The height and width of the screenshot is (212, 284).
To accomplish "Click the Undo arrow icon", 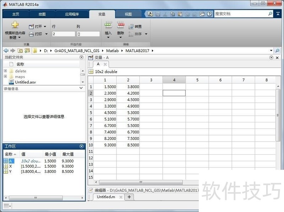I will coord(187,14).
